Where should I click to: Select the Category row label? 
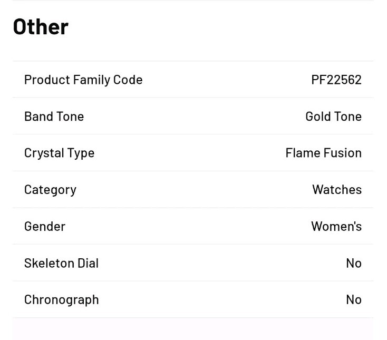(50, 190)
